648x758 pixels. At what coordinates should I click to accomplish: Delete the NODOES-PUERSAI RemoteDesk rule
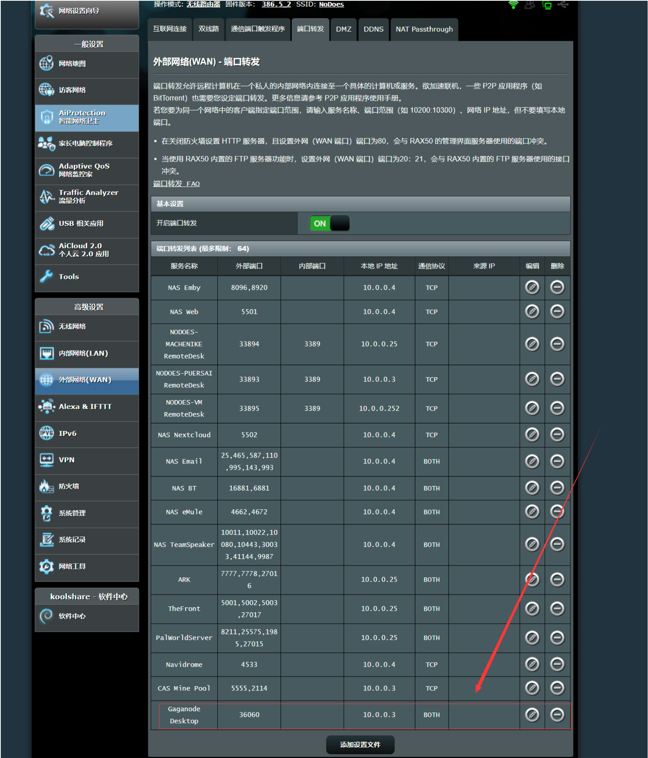(557, 379)
